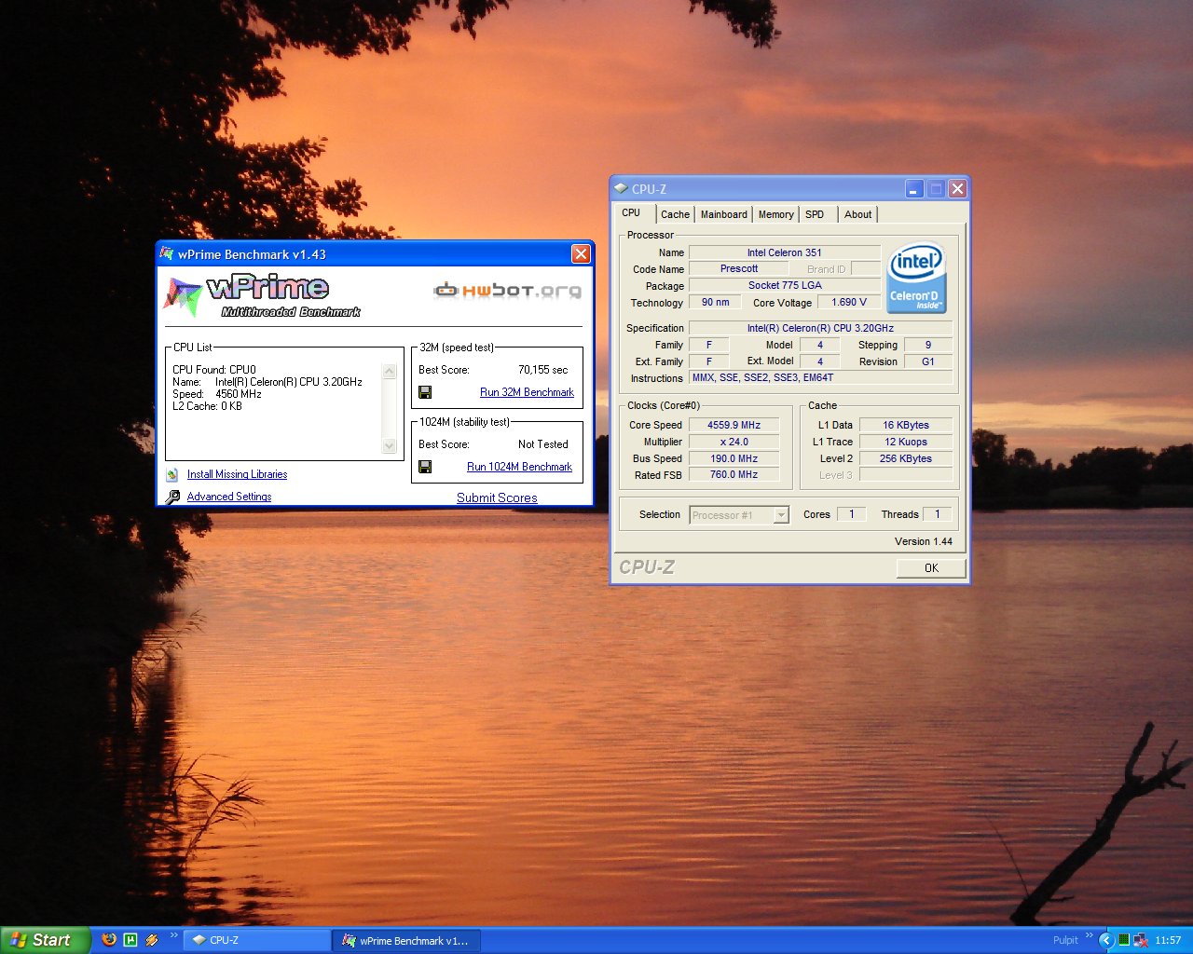Select the CPU tab in CPU-Z
1193x954 pixels.
(632, 212)
